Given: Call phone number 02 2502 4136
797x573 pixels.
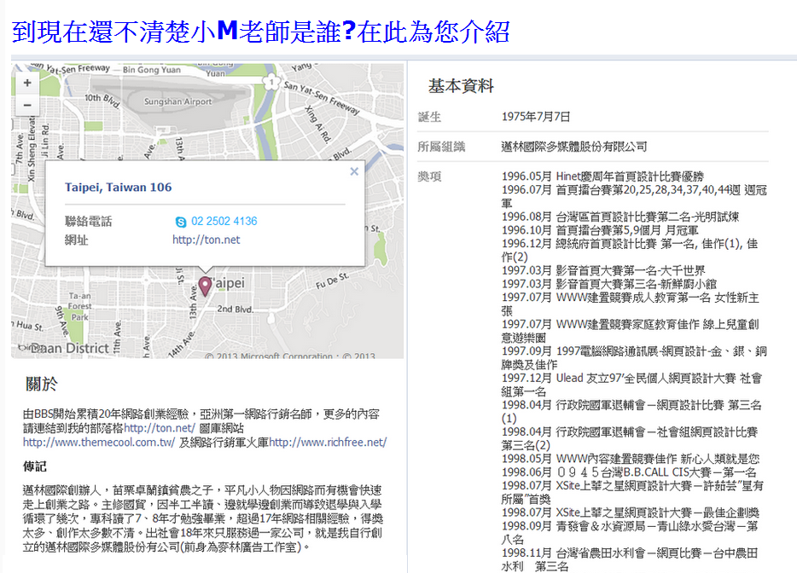Looking at the screenshot, I should (224, 221).
